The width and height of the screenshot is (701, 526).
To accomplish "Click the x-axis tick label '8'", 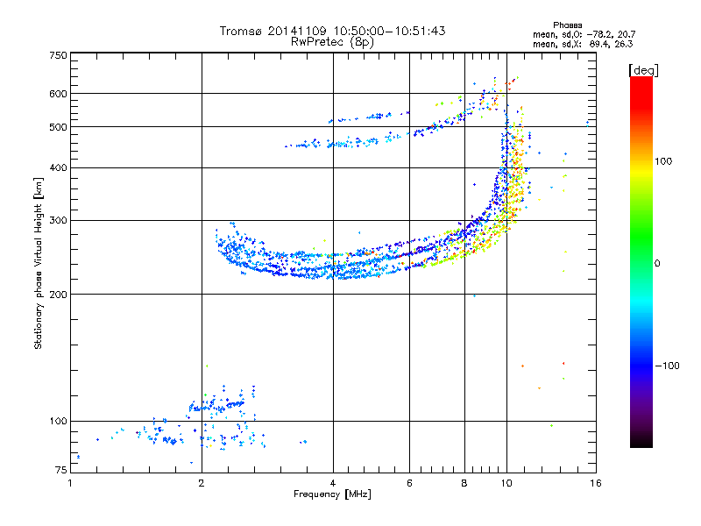I will click(x=464, y=483).
